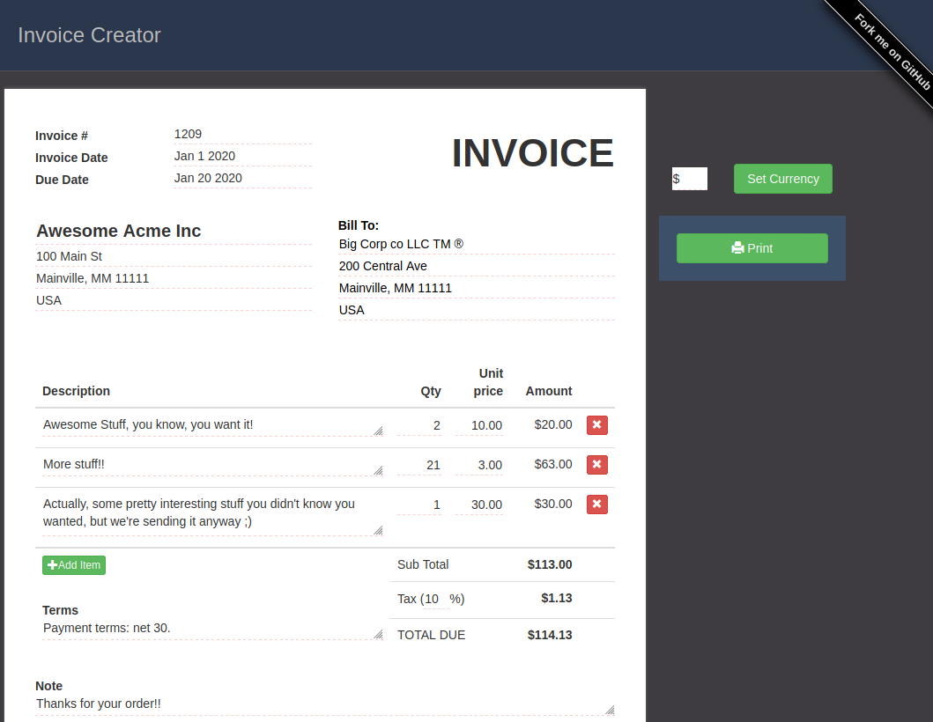
Task: Grab resize handle of Awesome Stuff description
Action: (x=379, y=431)
